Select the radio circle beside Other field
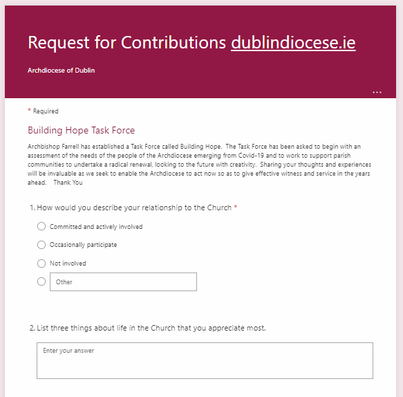This screenshot has height=397, width=403. (x=41, y=281)
